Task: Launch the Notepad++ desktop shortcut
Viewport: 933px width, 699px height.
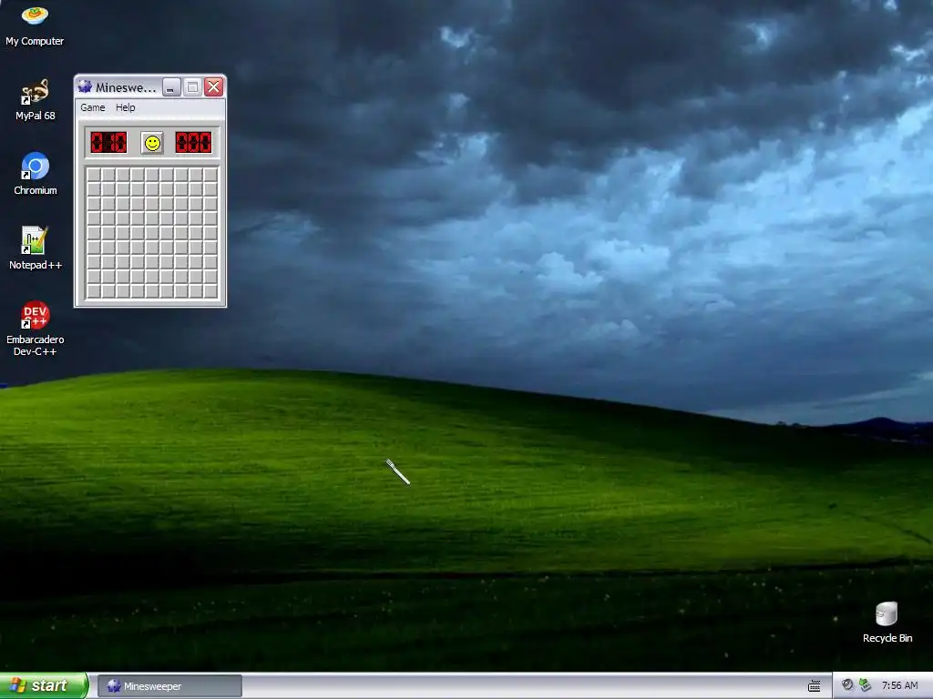Action: point(36,248)
